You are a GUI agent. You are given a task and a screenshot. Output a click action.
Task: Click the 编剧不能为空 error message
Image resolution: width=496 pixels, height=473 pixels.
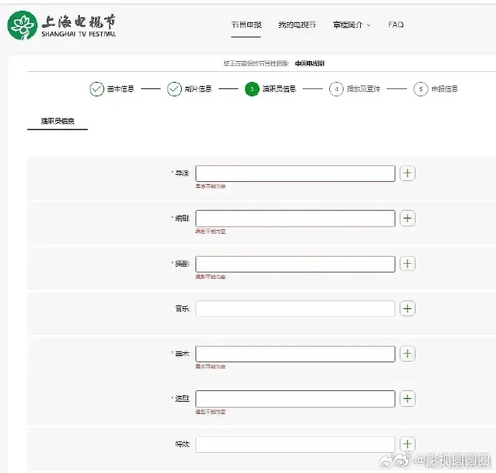coord(211,231)
